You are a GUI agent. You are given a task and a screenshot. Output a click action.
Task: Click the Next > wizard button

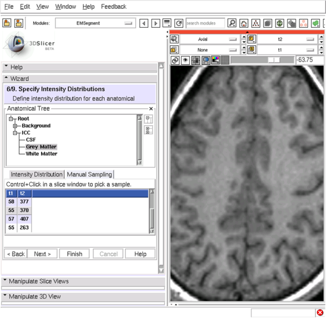(42, 254)
